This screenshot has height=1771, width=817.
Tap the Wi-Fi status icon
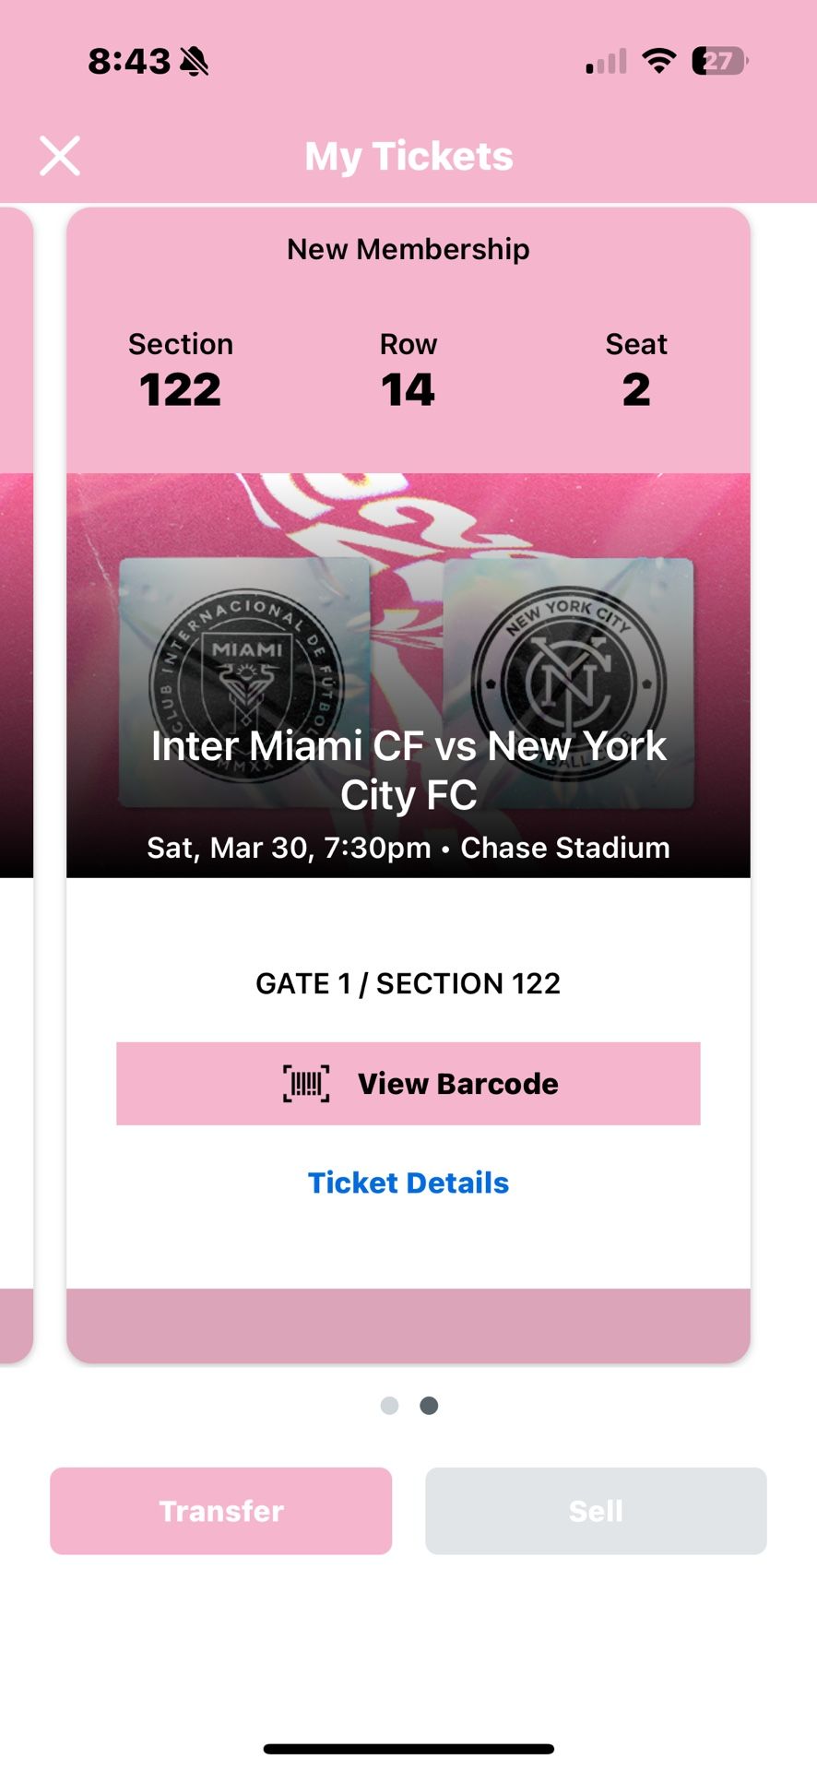click(x=657, y=59)
